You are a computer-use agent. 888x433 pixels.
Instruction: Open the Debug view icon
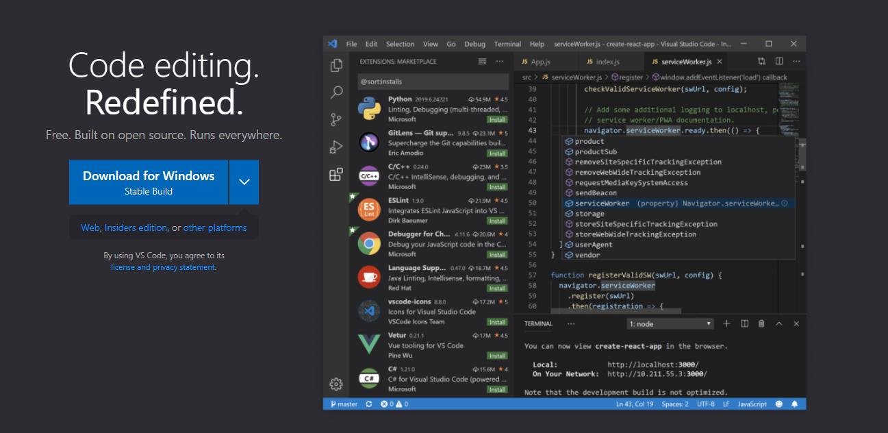click(336, 147)
